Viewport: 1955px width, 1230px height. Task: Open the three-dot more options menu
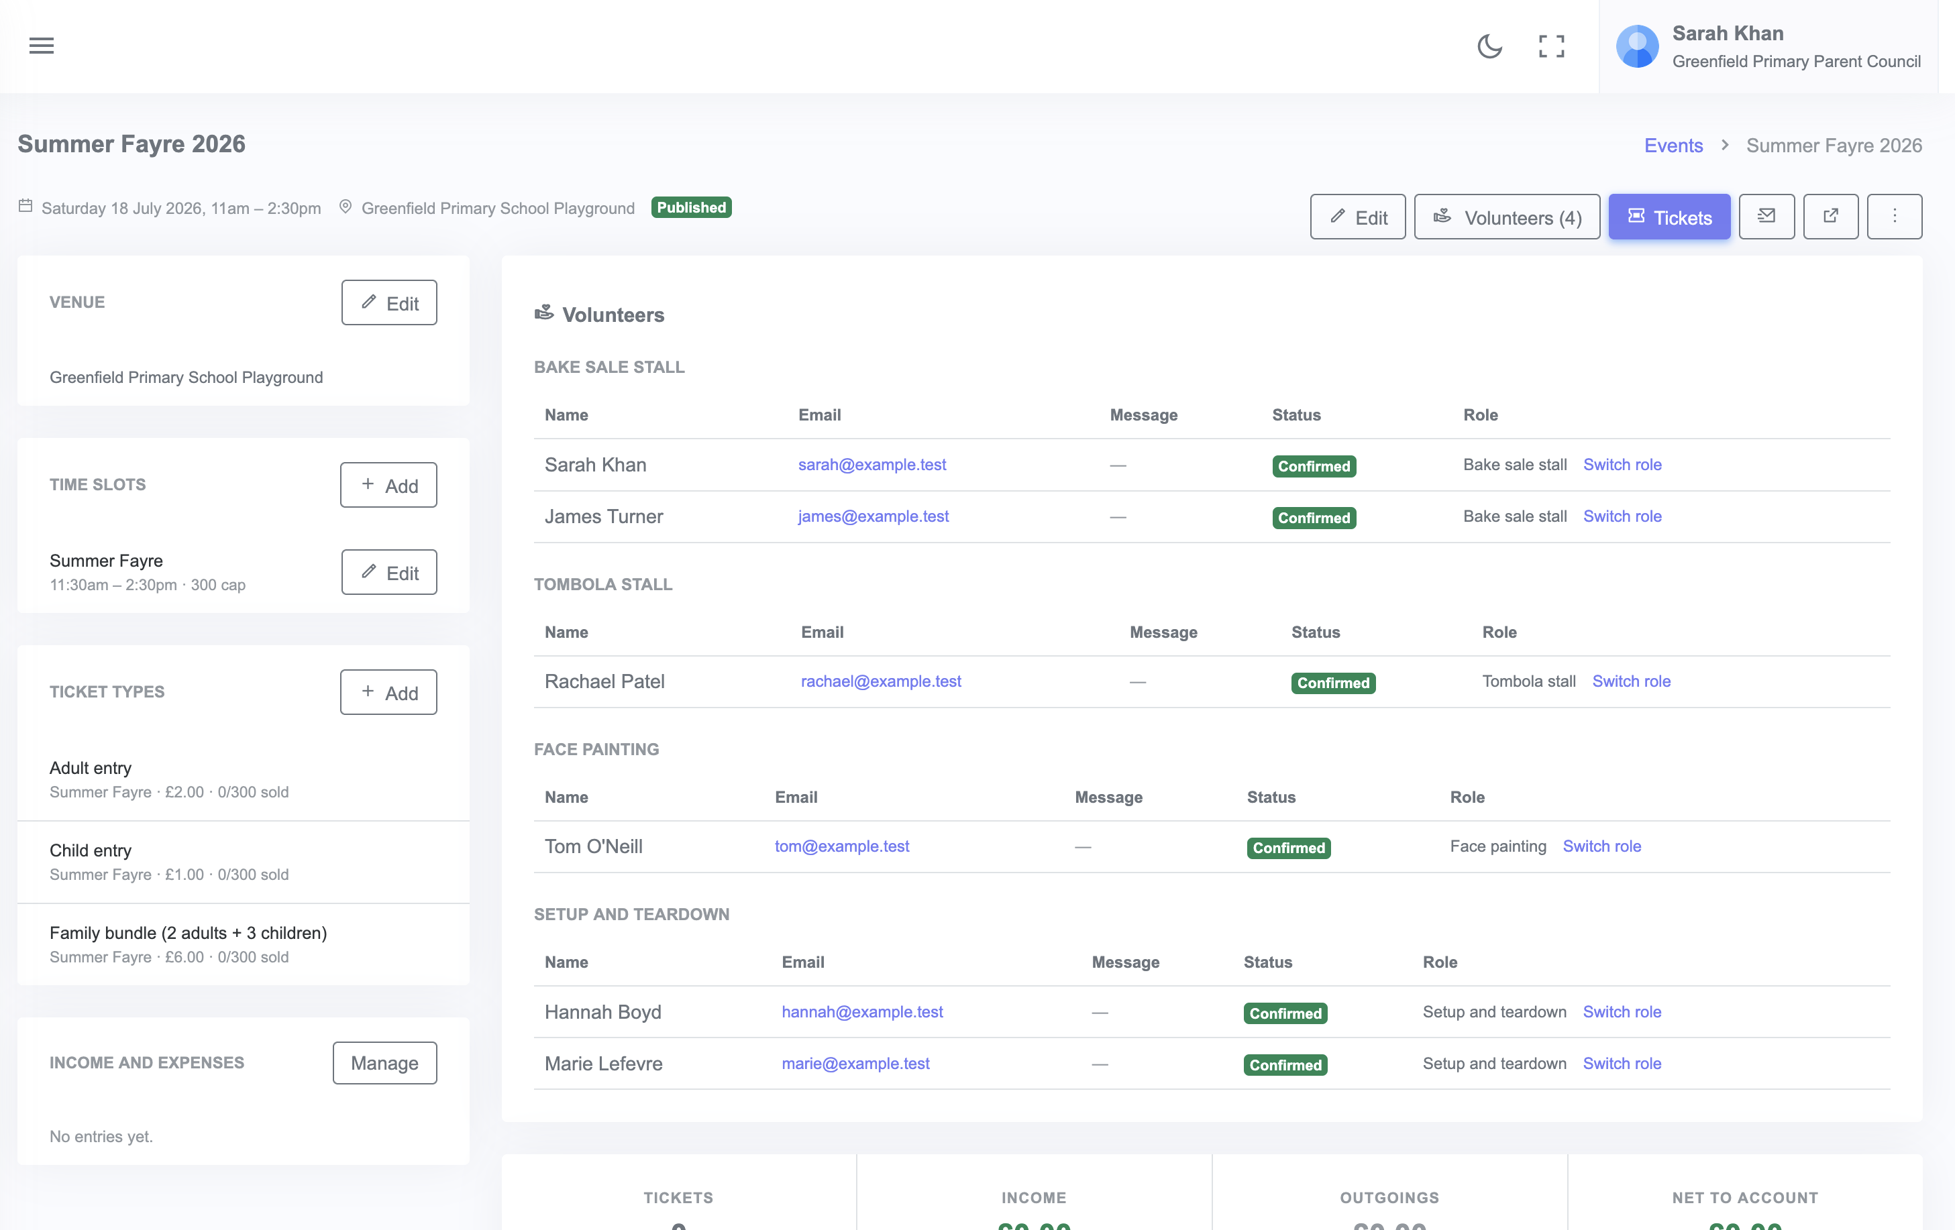point(1894,217)
